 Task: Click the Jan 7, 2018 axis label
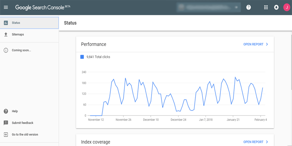pyautogui.click(x=206, y=120)
